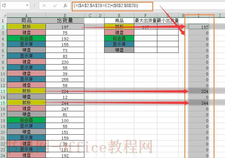Click empty cell F3 beside 键盘
This screenshot has width=225, height=158.
[x=146, y=33]
